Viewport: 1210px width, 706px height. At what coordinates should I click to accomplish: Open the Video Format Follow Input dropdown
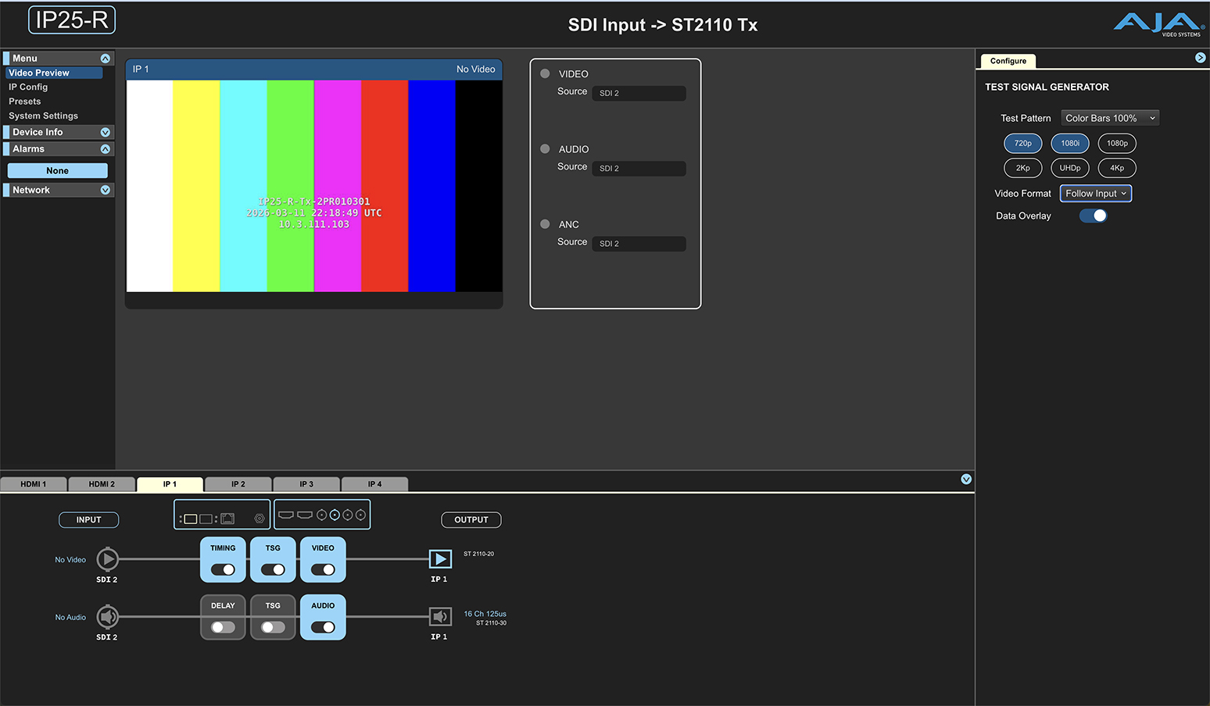click(1095, 194)
